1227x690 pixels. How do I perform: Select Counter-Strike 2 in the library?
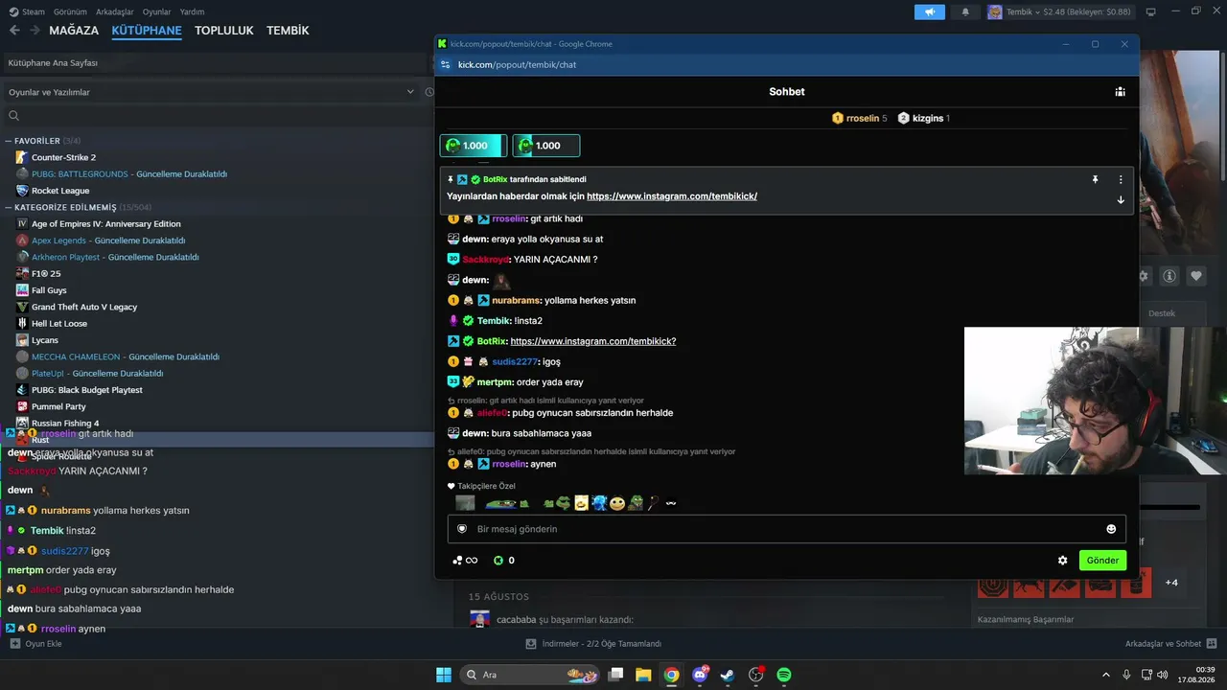point(63,157)
